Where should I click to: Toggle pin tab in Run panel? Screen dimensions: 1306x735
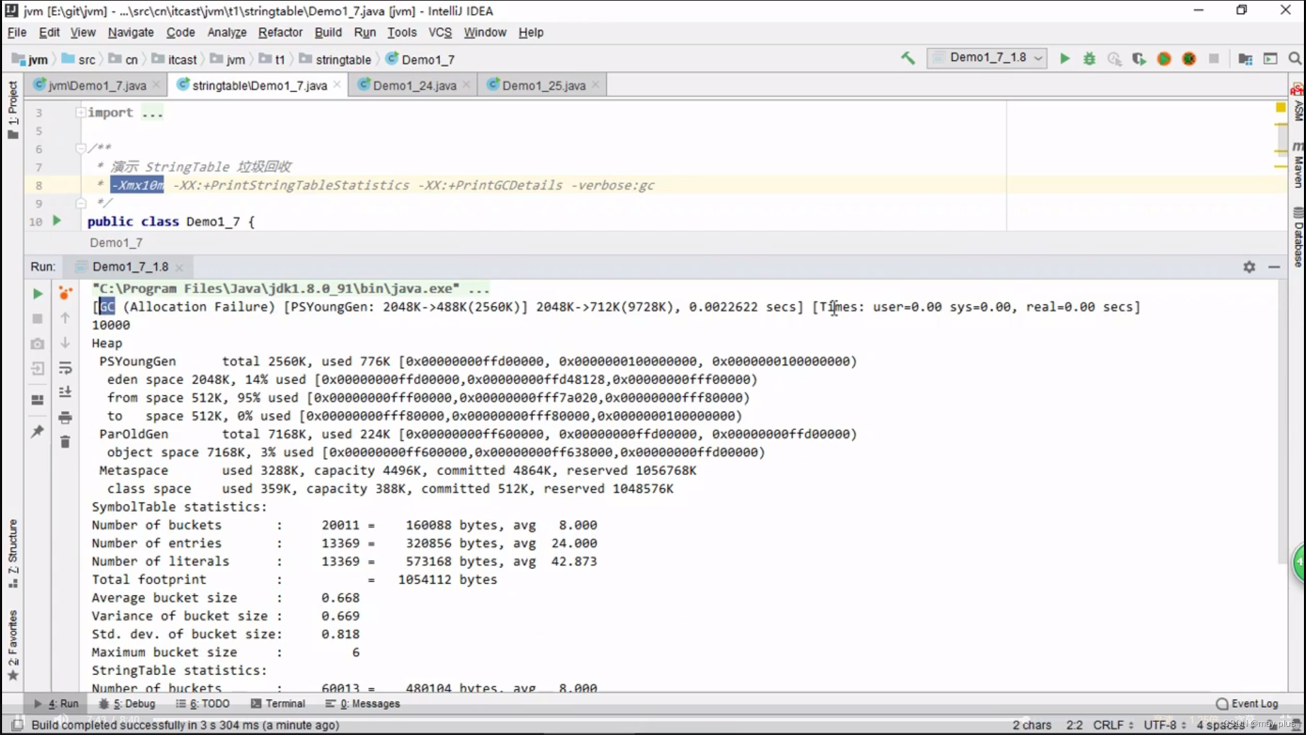point(37,431)
